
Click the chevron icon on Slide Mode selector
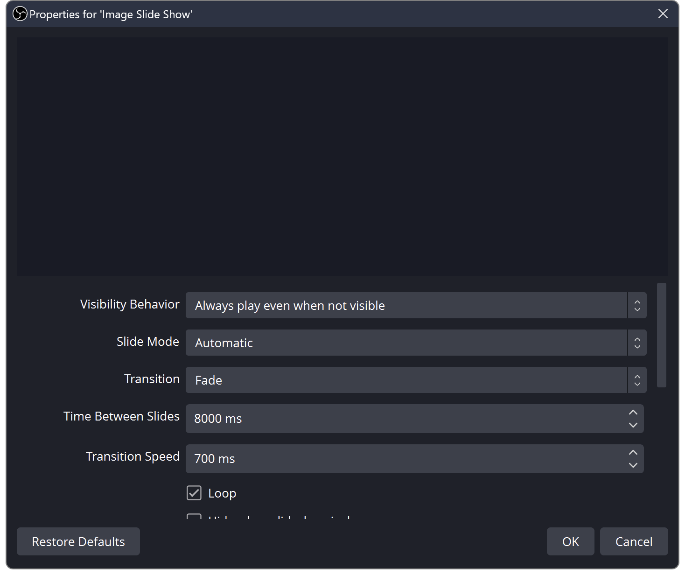pos(636,343)
